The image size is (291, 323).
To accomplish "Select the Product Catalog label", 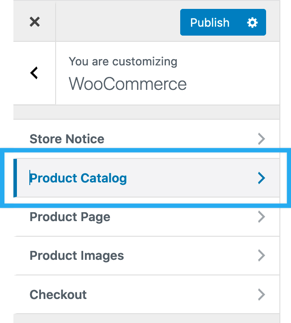I will tap(78, 178).
